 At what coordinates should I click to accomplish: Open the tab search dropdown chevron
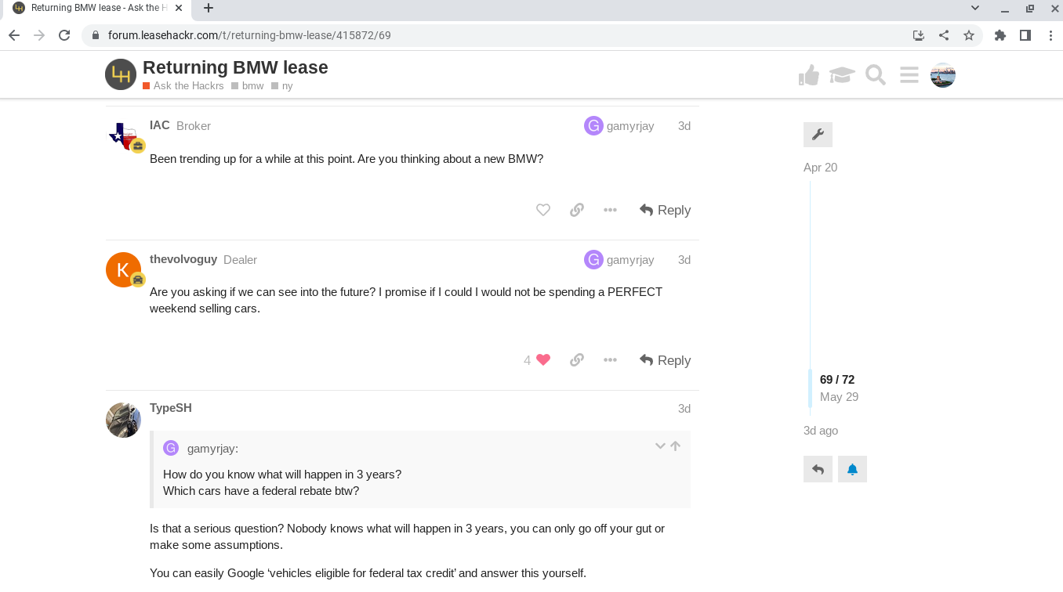(x=975, y=8)
